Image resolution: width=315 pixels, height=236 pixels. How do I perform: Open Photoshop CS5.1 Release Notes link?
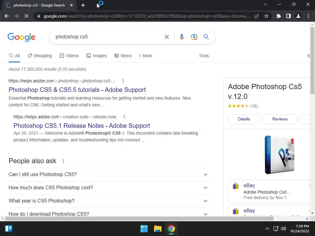pos(82,126)
